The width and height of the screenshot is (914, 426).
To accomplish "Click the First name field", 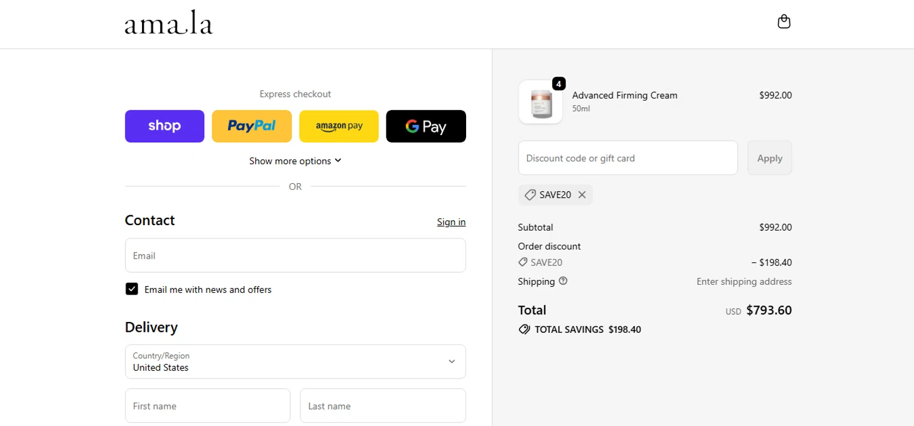I will (x=208, y=406).
